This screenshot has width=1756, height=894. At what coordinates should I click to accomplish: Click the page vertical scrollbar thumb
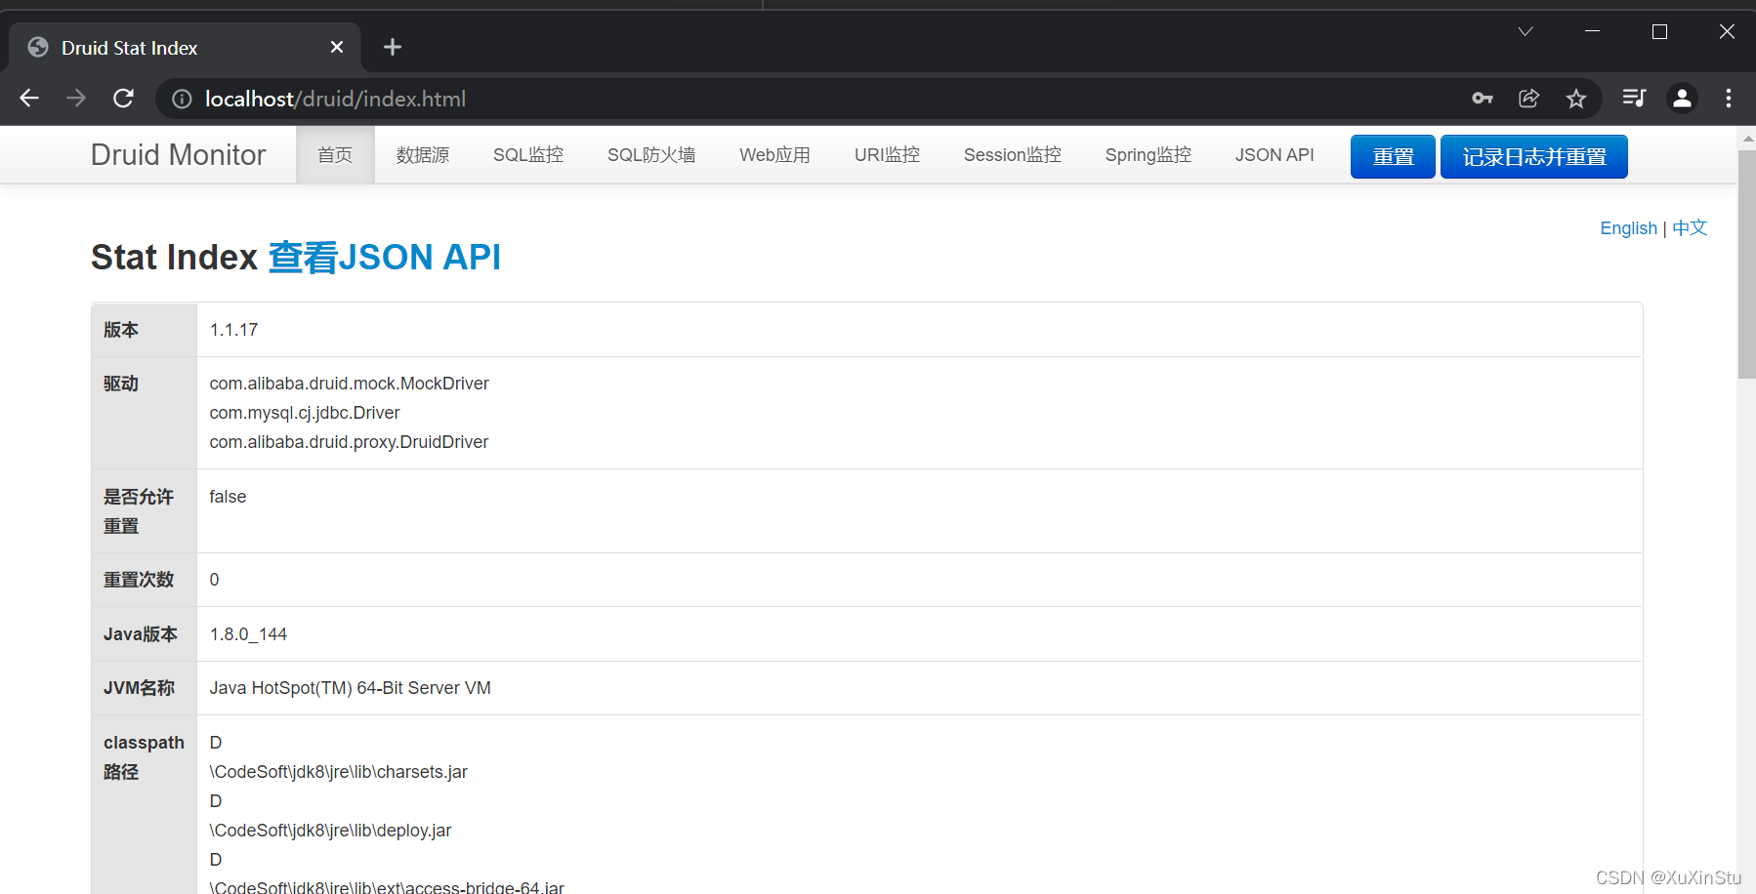[1747, 264]
